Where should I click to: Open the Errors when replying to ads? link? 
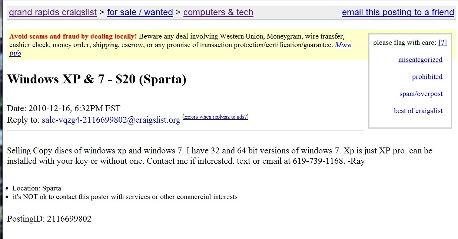216,117
